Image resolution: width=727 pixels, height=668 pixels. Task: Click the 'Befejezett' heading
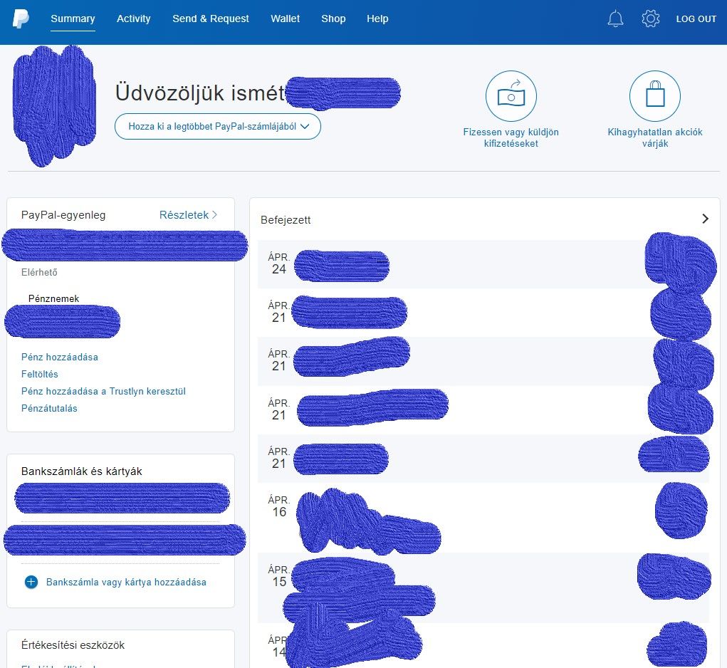tap(286, 220)
